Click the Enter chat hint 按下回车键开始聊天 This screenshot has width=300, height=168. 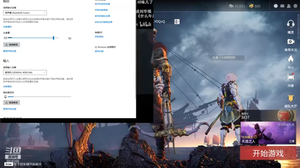click(27, 164)
